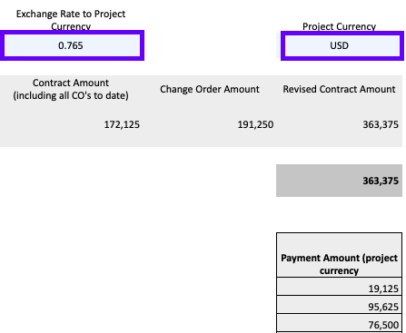The image size is (406, 333).
Task: Select the payment amount cell 19,125
Action: [339, 287]
